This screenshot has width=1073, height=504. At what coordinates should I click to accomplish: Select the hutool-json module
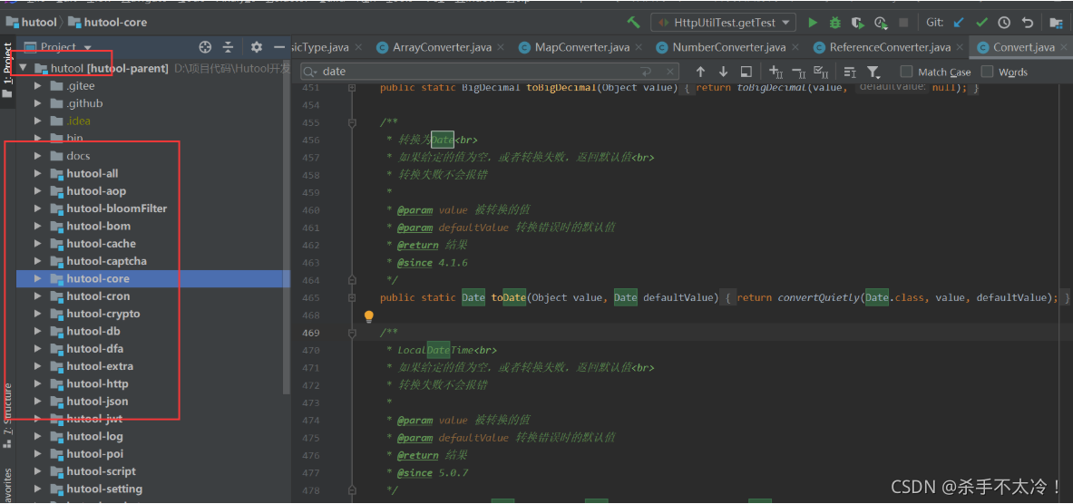click(x=97, y=402)
